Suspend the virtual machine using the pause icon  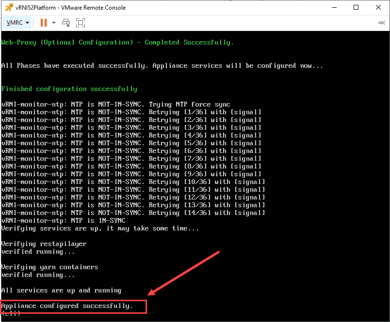coord(43,23)
